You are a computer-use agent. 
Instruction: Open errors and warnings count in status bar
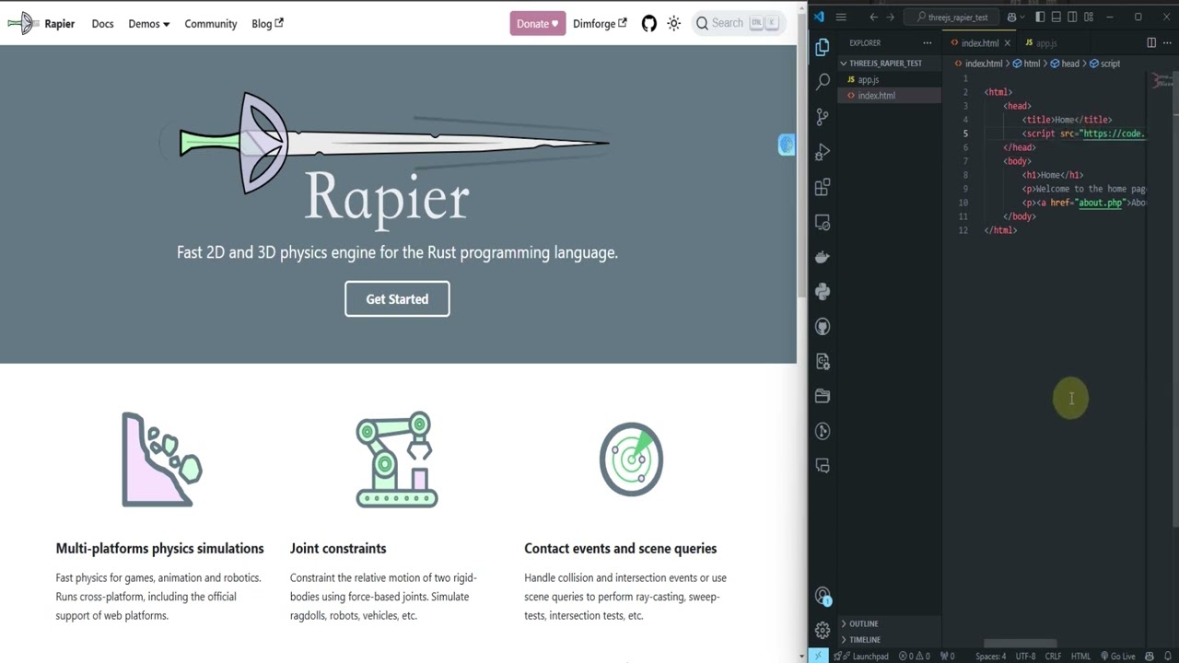tap(915, 657)
